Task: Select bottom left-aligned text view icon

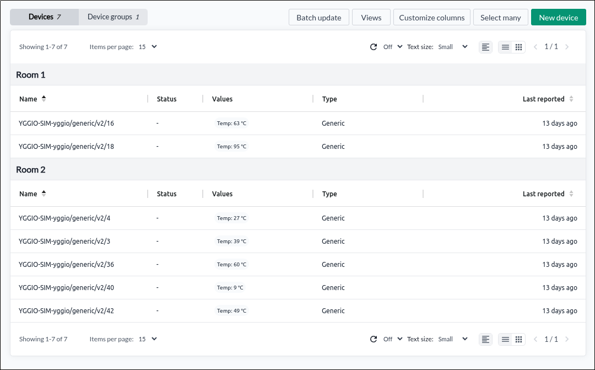Action: (x=485, y=339)
